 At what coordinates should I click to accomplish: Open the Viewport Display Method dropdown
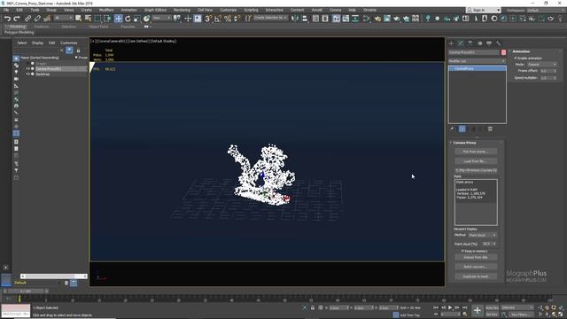click(482, 235)
